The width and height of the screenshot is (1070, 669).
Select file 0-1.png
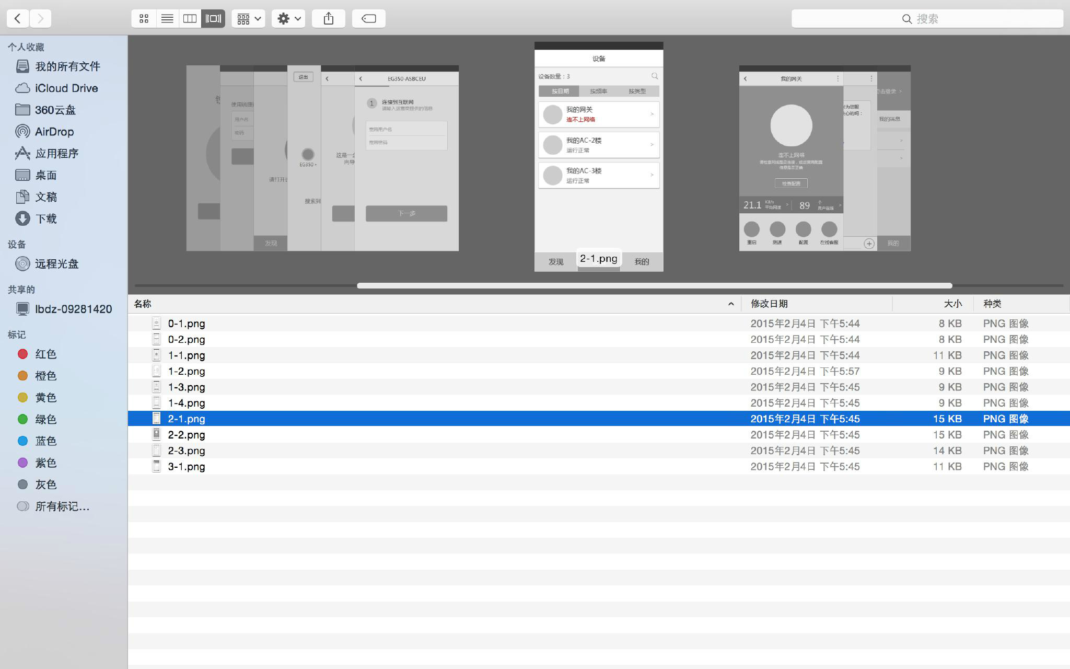[x=599, y=324]
